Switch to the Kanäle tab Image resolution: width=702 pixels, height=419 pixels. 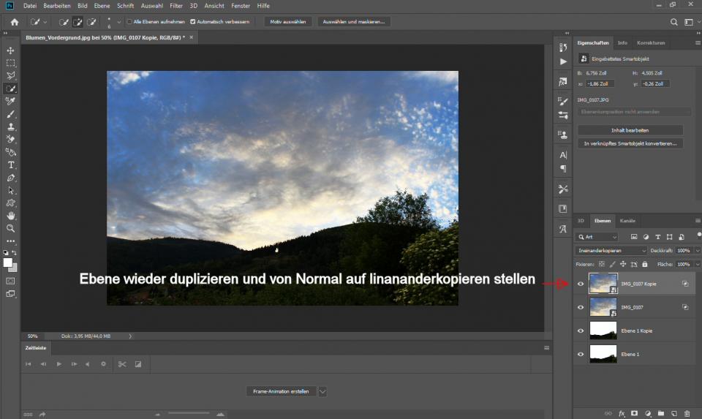tap(627, 220)
